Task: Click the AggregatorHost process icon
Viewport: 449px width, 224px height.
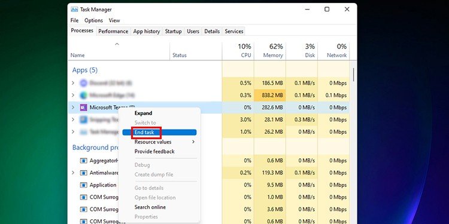Action: (83, 161)
